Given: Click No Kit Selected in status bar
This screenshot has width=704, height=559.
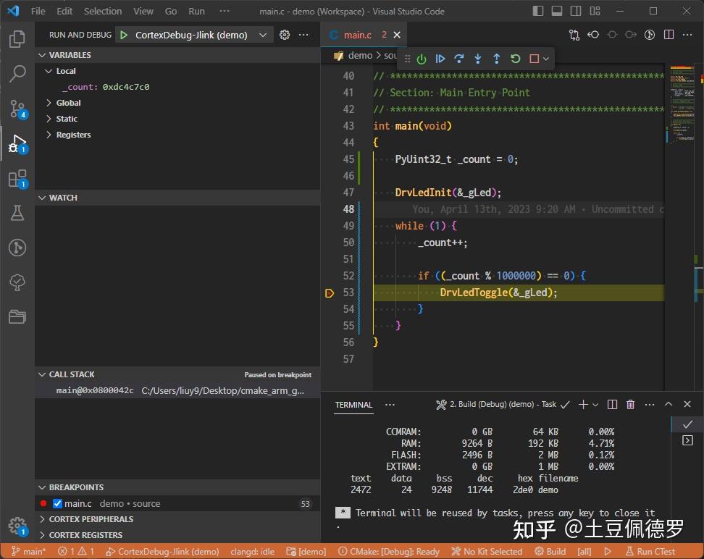Looking at the screenshot, I should [x=487, y=551].
